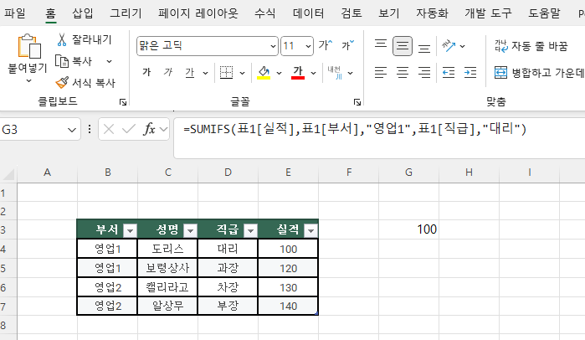Confirm formula entry check icon

click(129, 130)
